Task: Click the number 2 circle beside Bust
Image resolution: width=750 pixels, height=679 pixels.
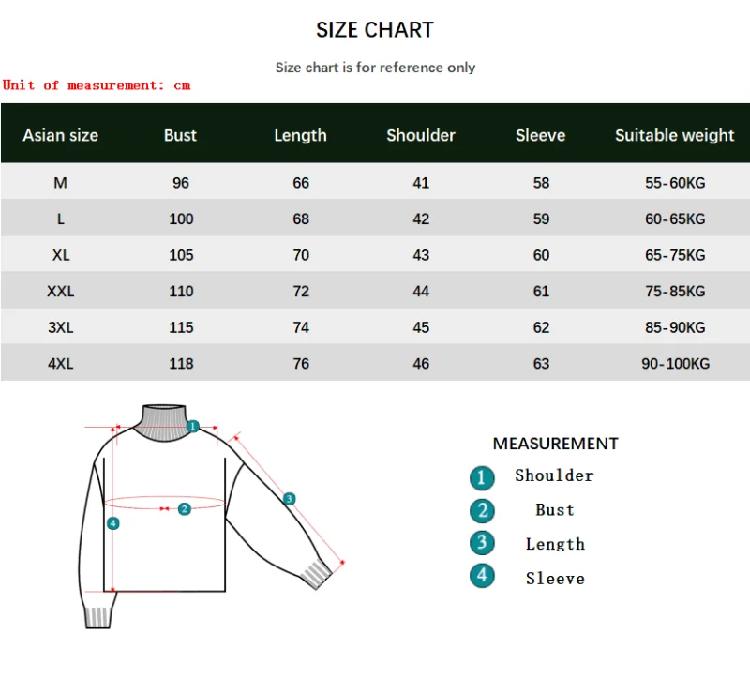Action: 482,511
